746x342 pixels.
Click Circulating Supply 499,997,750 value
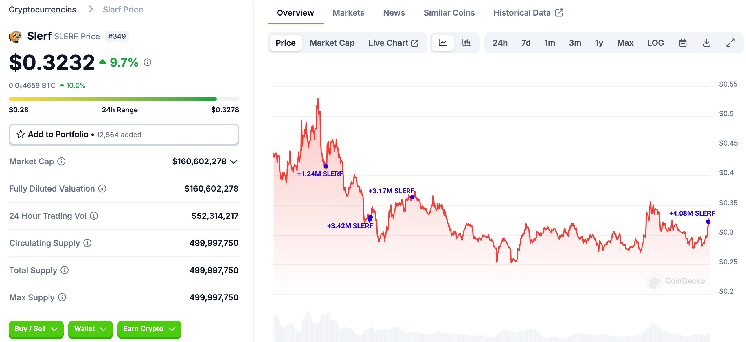214,243
